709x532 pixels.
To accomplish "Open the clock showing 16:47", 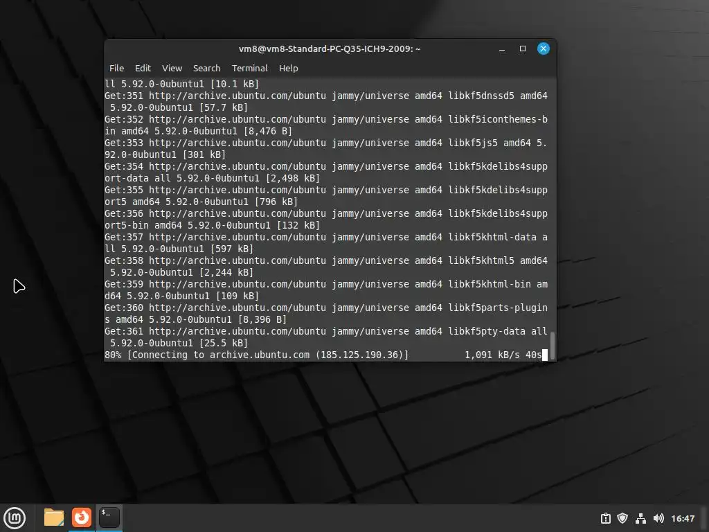I will (x=683, y=518).
